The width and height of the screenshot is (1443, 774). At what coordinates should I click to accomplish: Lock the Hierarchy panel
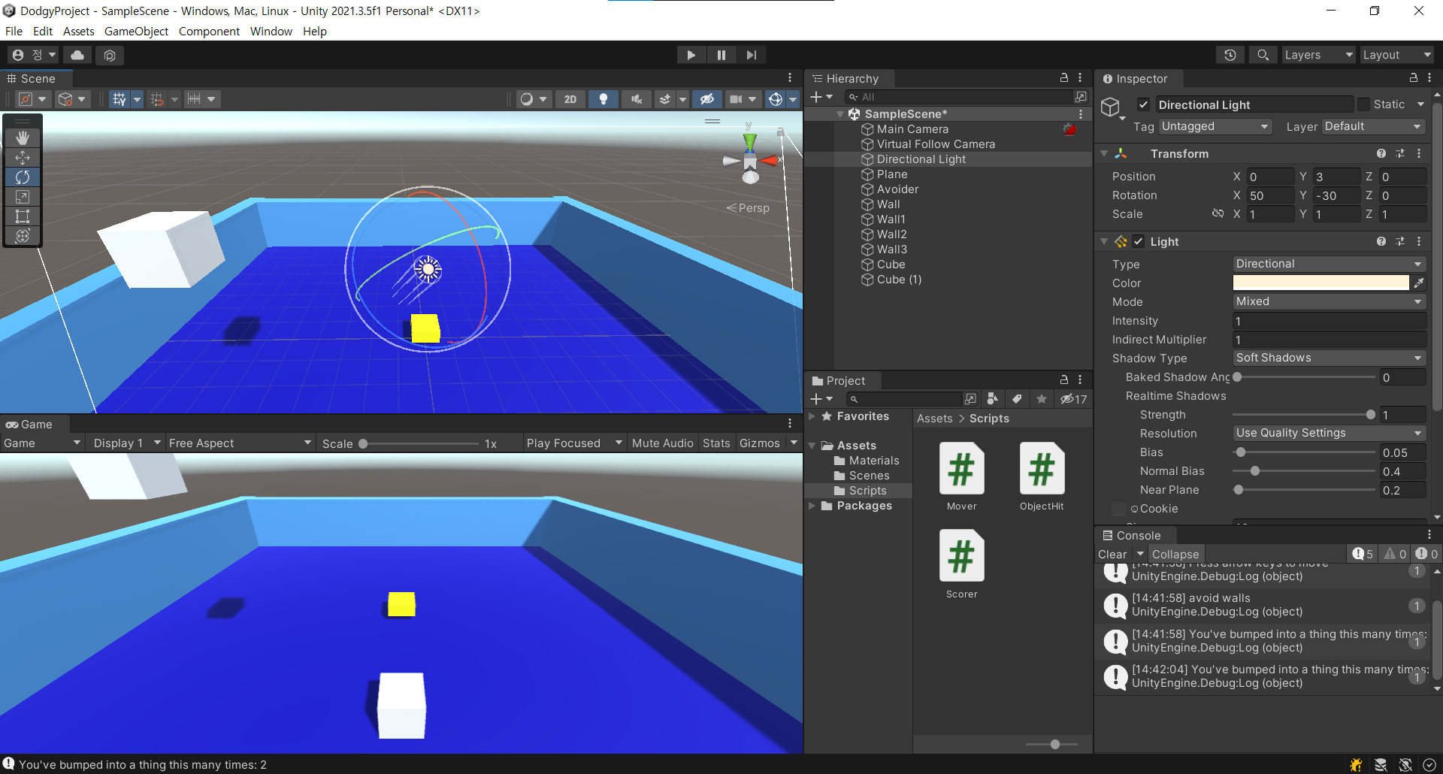1063,78
